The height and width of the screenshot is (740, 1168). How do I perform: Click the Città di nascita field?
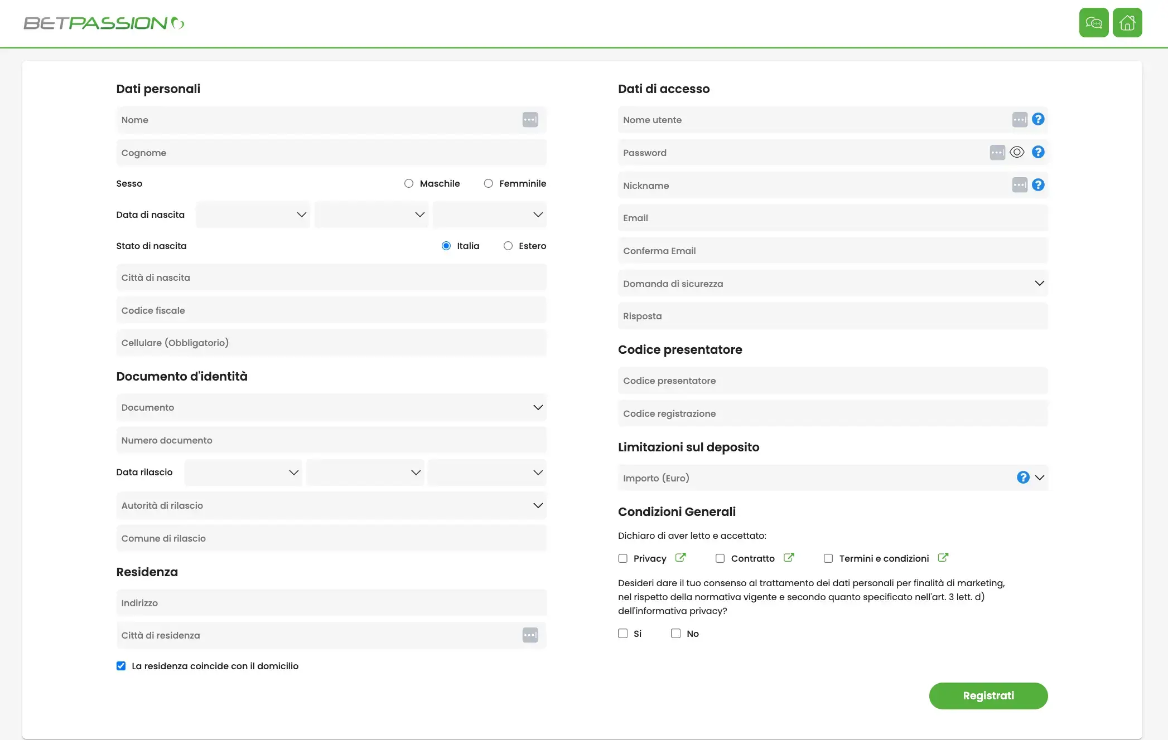coord(331,277)
